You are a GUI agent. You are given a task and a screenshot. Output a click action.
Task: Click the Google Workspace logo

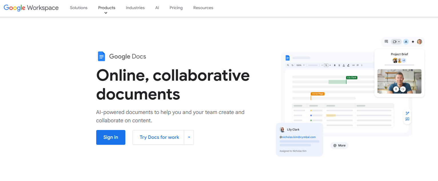[31, 8]
